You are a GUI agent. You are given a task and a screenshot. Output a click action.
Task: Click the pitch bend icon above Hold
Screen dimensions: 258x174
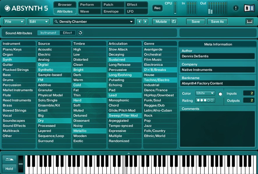pos(9,159)
